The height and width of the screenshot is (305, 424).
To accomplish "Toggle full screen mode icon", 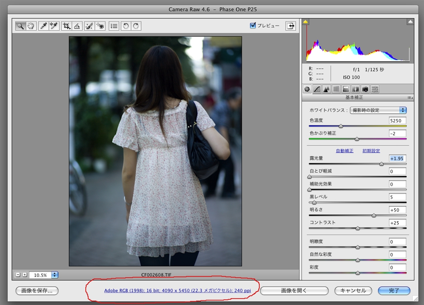I will (x=291, y=26).
